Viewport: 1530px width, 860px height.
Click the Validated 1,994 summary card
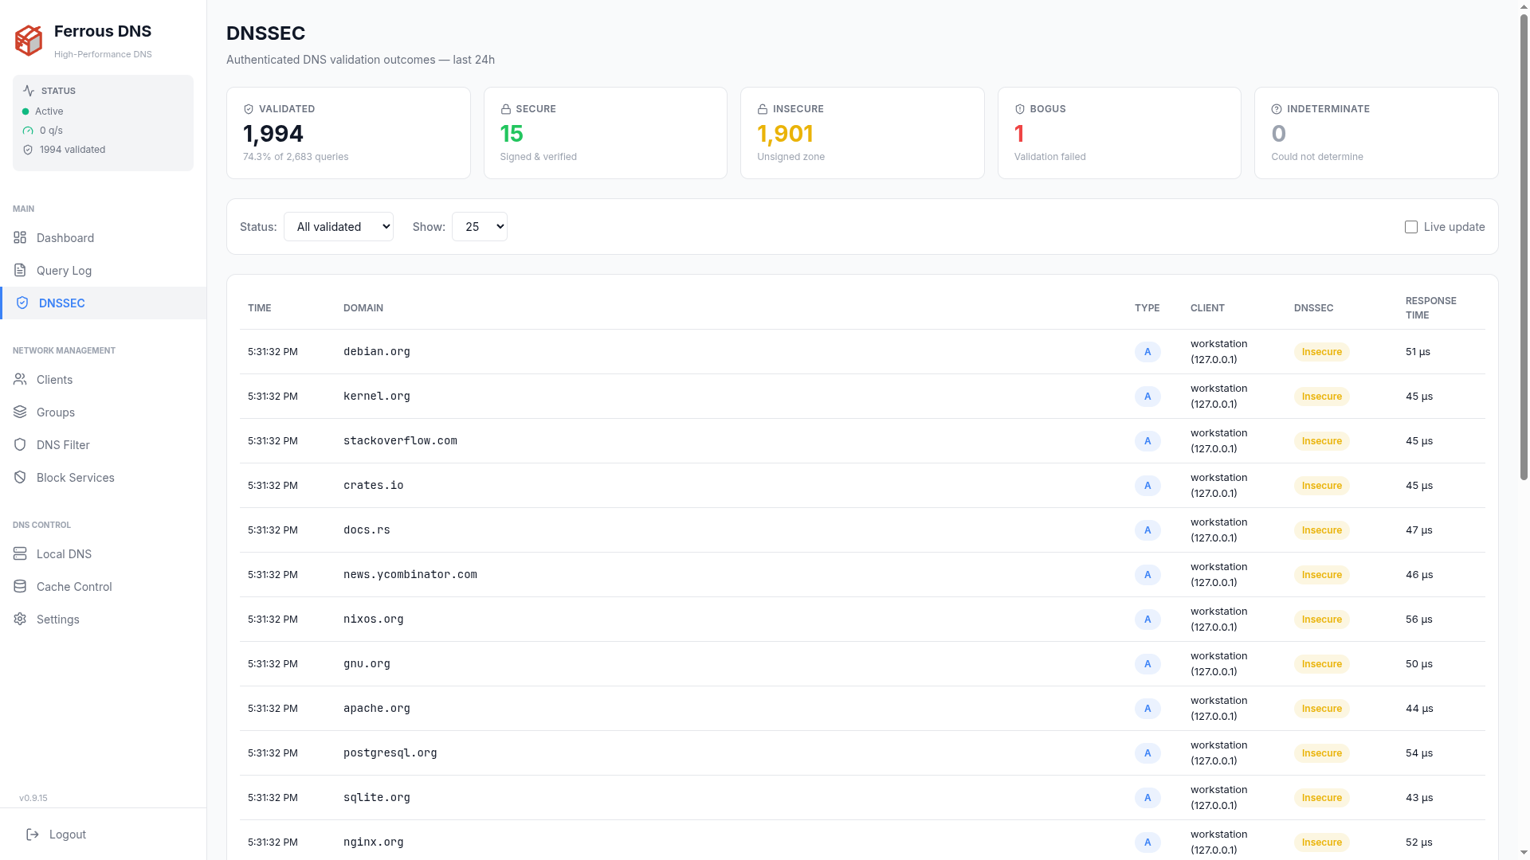[x=348, y=133]
